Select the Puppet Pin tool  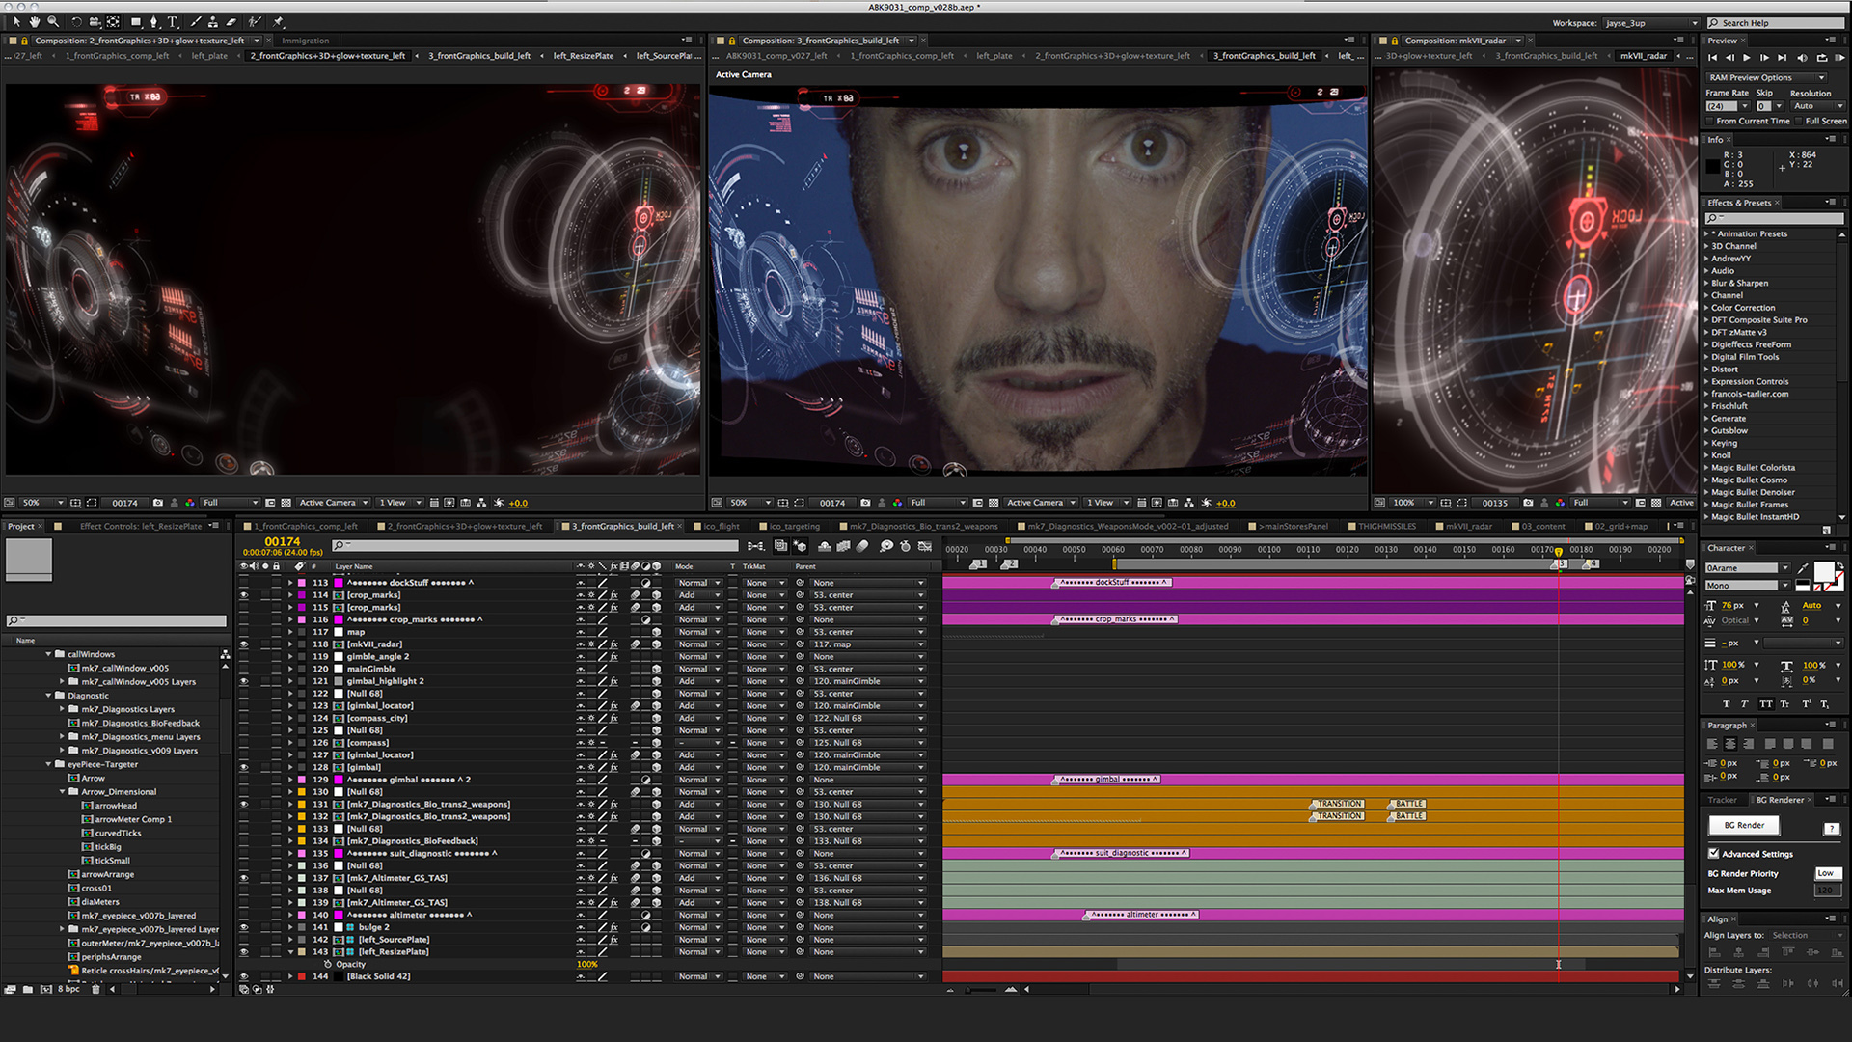[278, 21]
